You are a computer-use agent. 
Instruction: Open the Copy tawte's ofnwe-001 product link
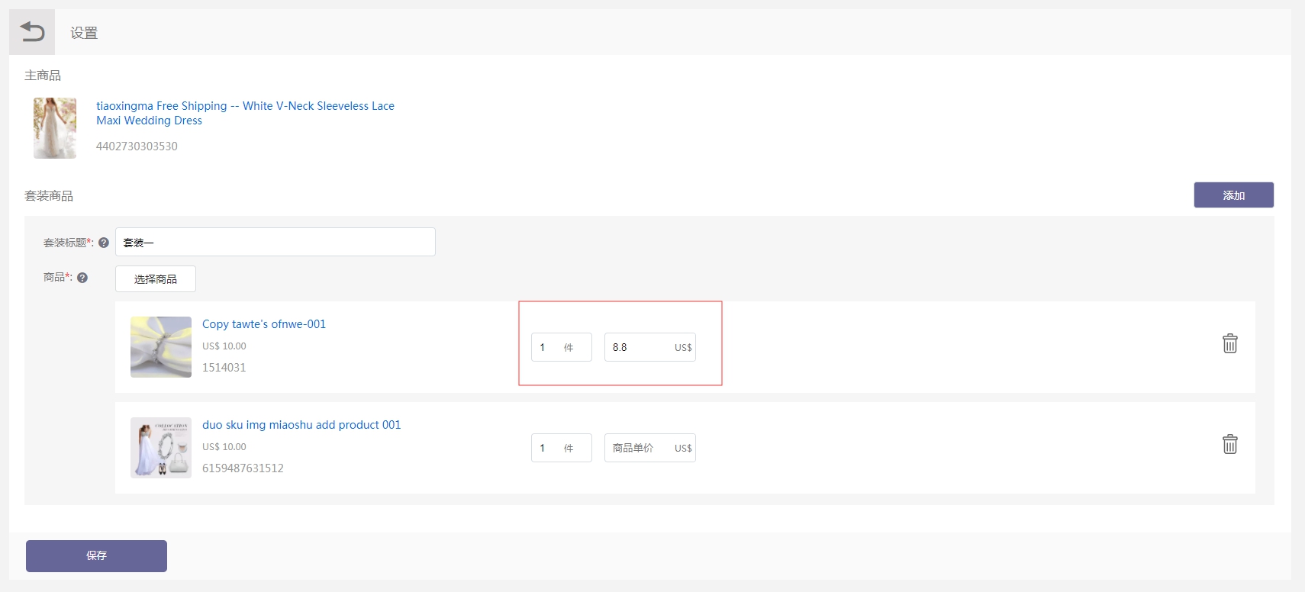[x=263, y=324]
